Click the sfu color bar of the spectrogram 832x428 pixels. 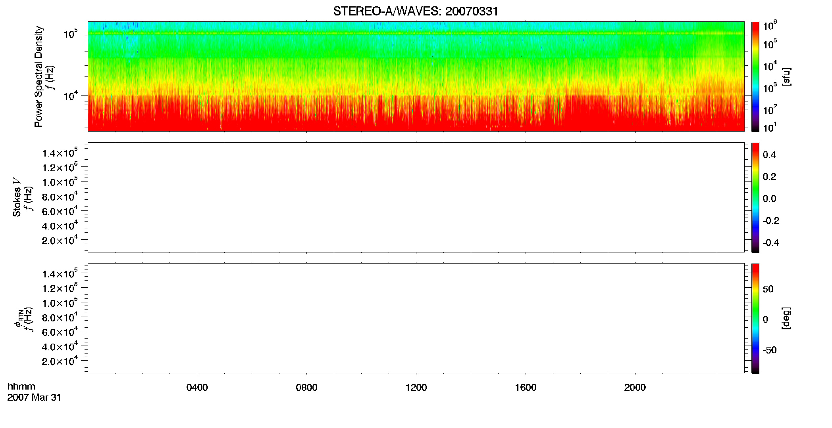pyautogui.click(x=755, y=76)
